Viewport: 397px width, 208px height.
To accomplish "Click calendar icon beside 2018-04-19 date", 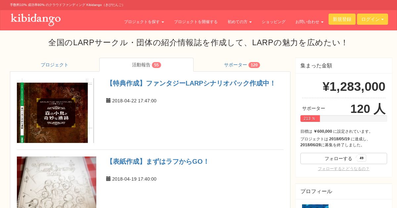I will pyautogui.click(x=108, y=179).
